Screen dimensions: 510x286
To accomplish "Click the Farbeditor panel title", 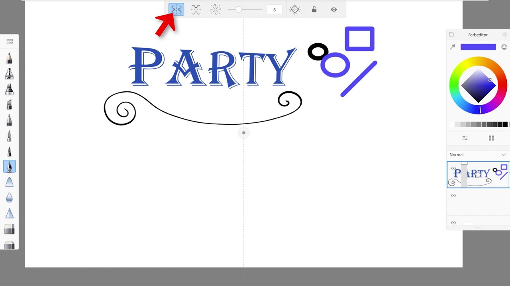I will click(478, 35).
